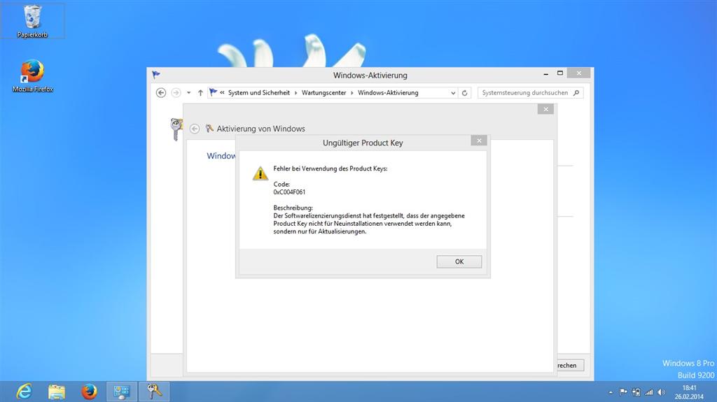Confirm the invalid product key error with OK
Screen dimensions: 717x402
coord(459,261)
